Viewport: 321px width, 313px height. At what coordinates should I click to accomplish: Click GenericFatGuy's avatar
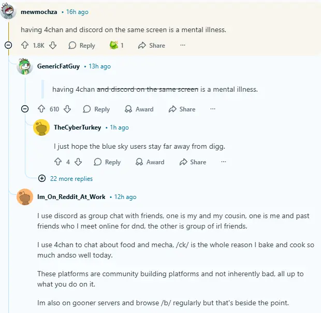point(25,67)
